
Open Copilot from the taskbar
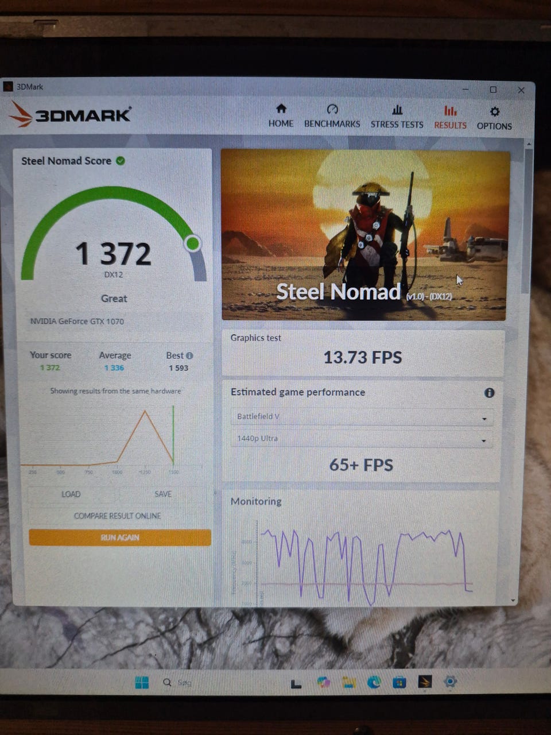323,682
